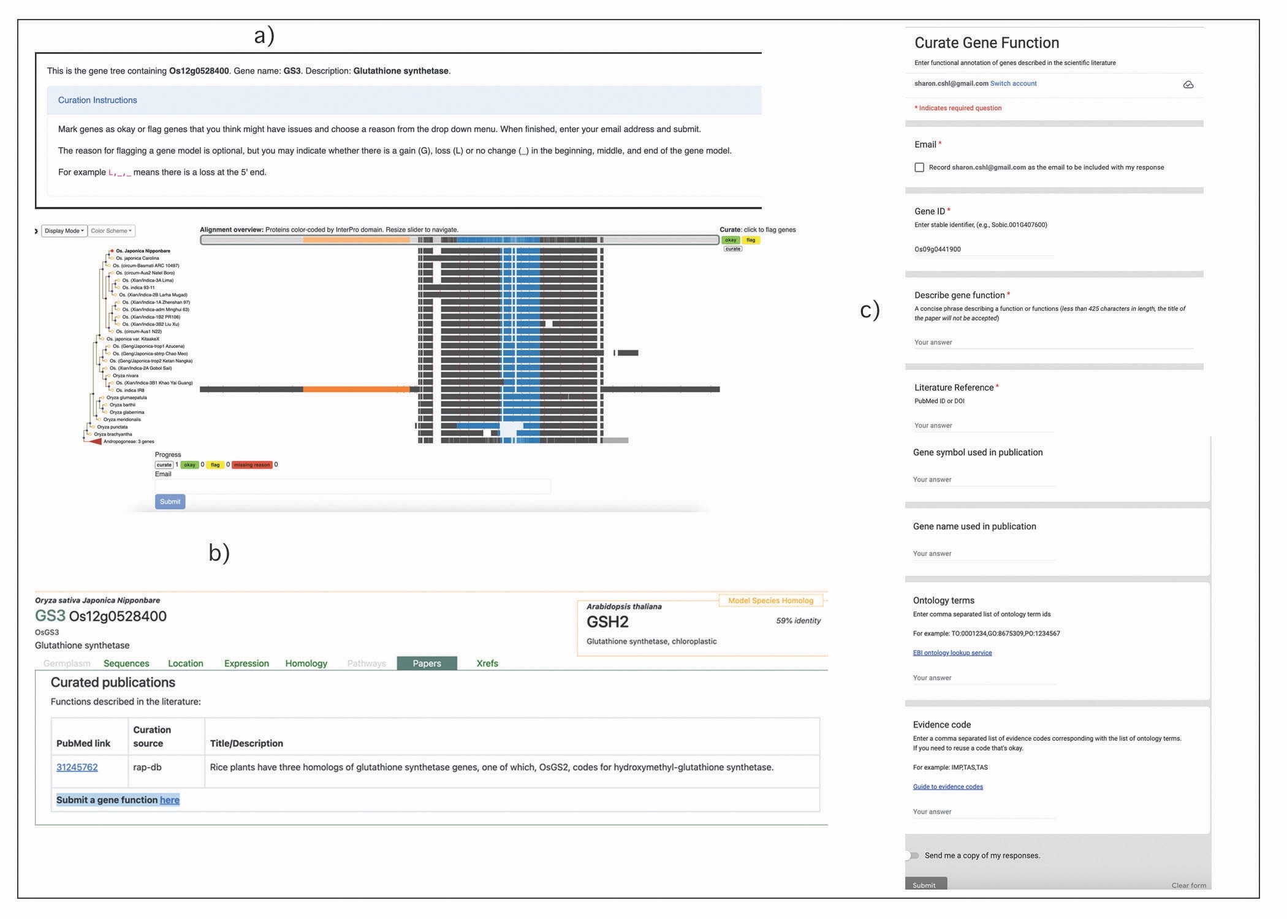This screenshot has width=1287, height=919.
Task: Select the Papers tab
Action: pos(427,664)
